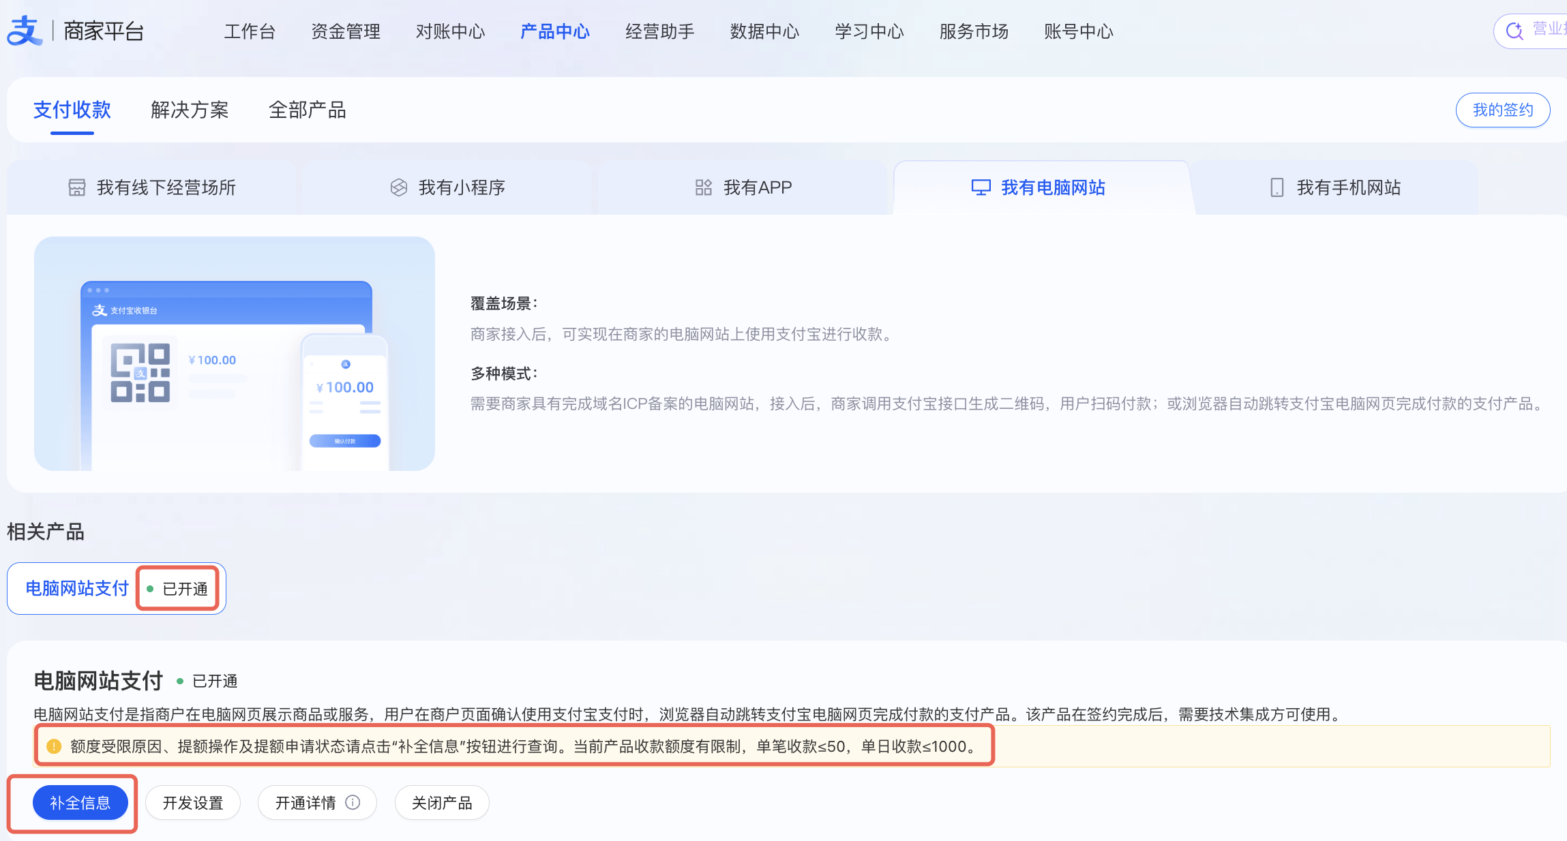Select the 我有小程序 scenario tab
This screenshot has height=841, width=1567.
[447, 187]
